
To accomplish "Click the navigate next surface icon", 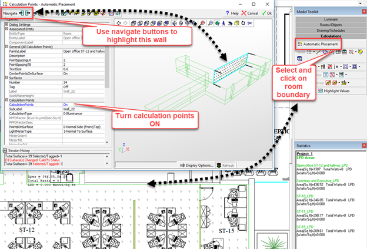I will (29, 12).
